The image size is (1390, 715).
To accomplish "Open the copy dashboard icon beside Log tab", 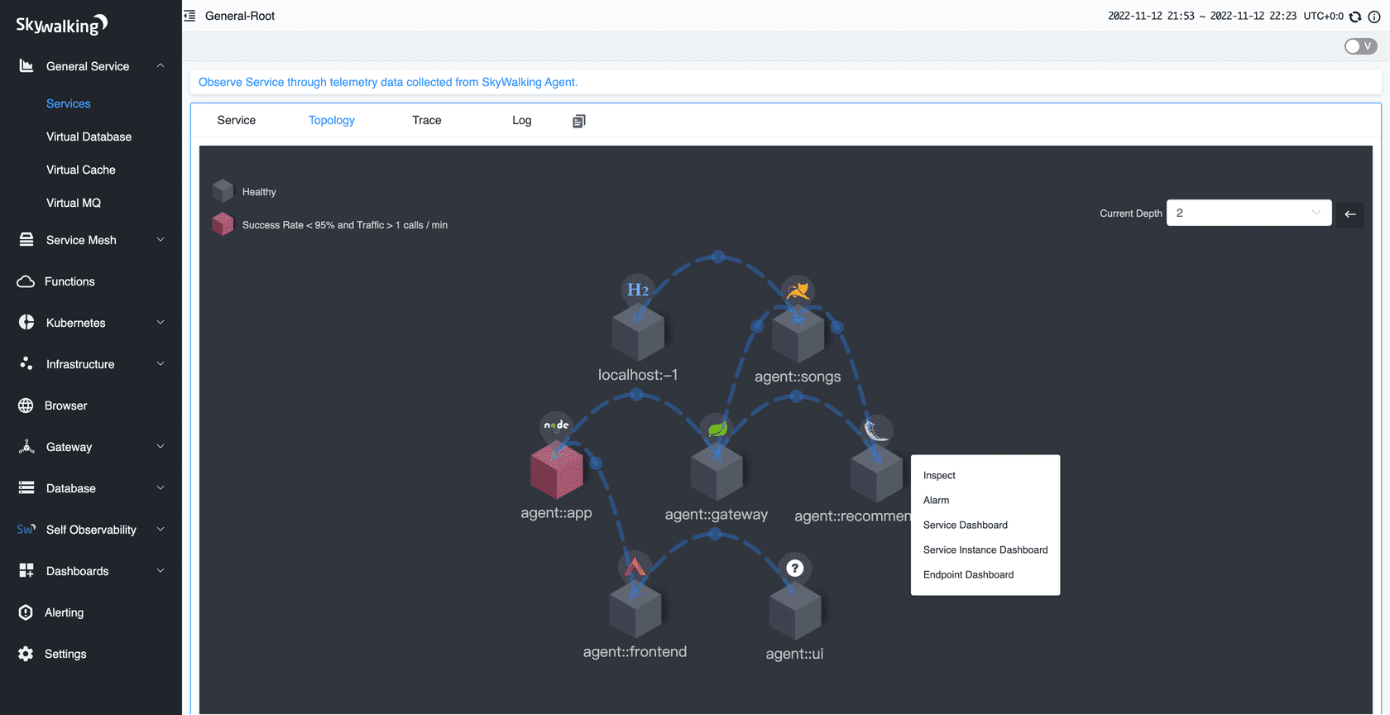I will (578, 121).
